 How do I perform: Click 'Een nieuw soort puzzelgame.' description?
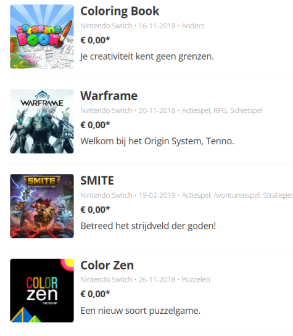tap(141, 311)
